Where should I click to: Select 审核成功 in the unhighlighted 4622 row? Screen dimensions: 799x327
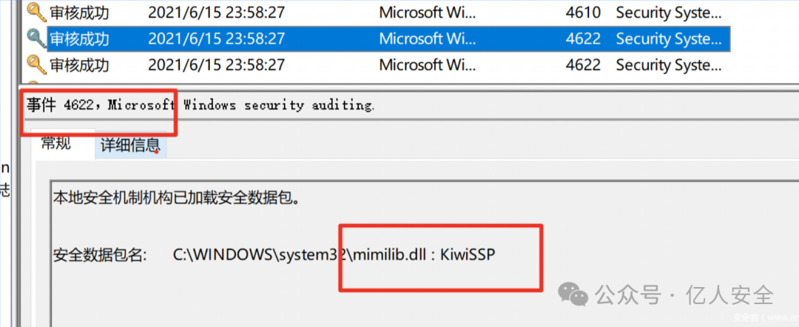click(x=79, y=65)
